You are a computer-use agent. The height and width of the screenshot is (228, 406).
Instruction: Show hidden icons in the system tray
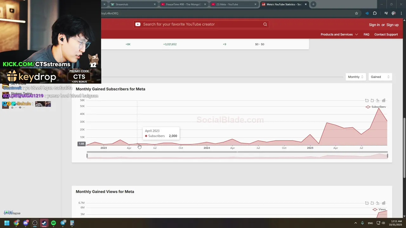pyautogui.click(x=355, y=223)
